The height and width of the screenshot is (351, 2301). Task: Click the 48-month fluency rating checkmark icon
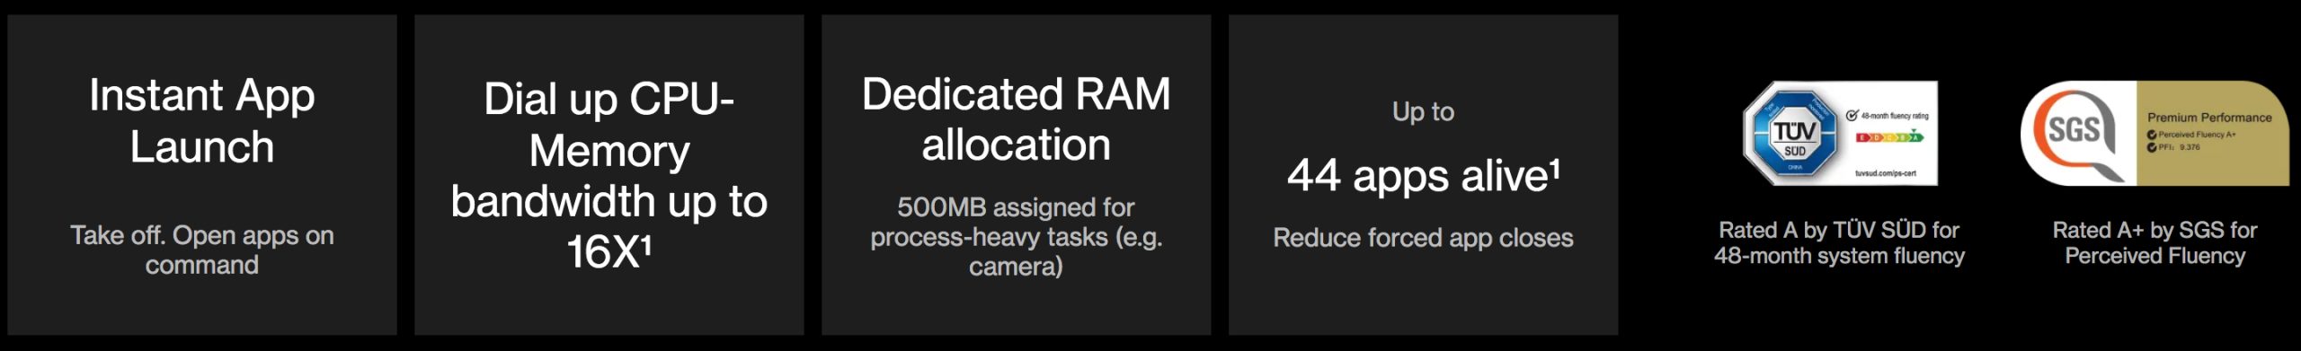(1852, 115)
